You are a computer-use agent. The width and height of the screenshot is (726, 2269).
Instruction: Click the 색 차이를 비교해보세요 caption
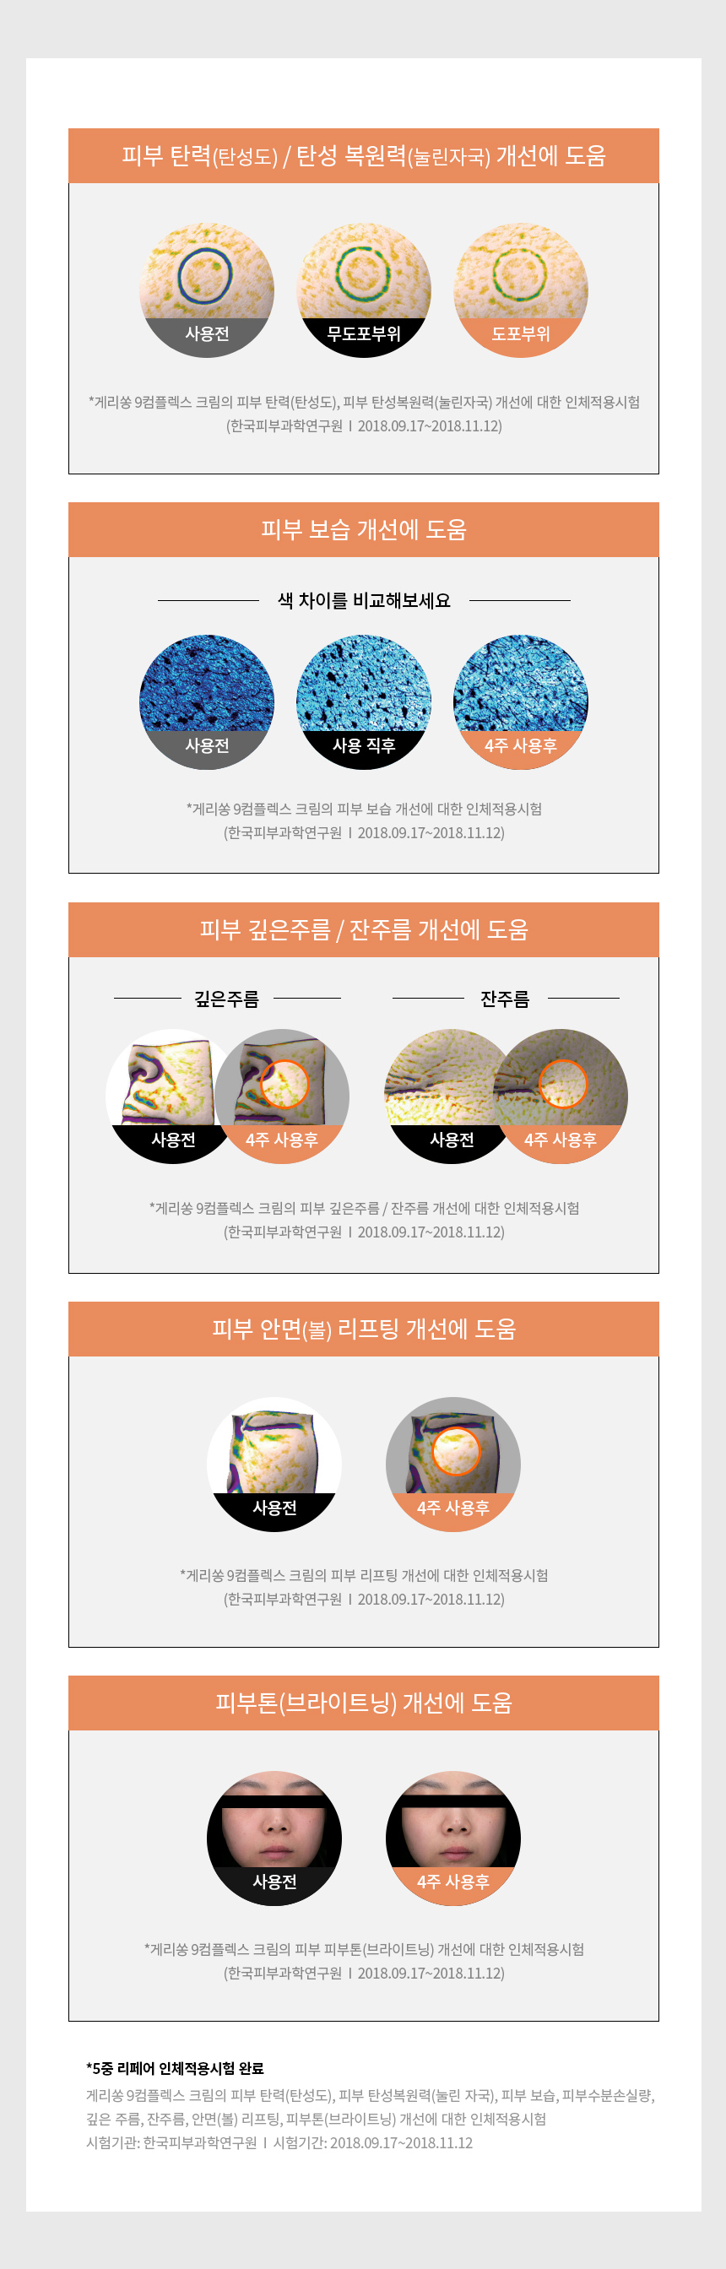[364, 601]
